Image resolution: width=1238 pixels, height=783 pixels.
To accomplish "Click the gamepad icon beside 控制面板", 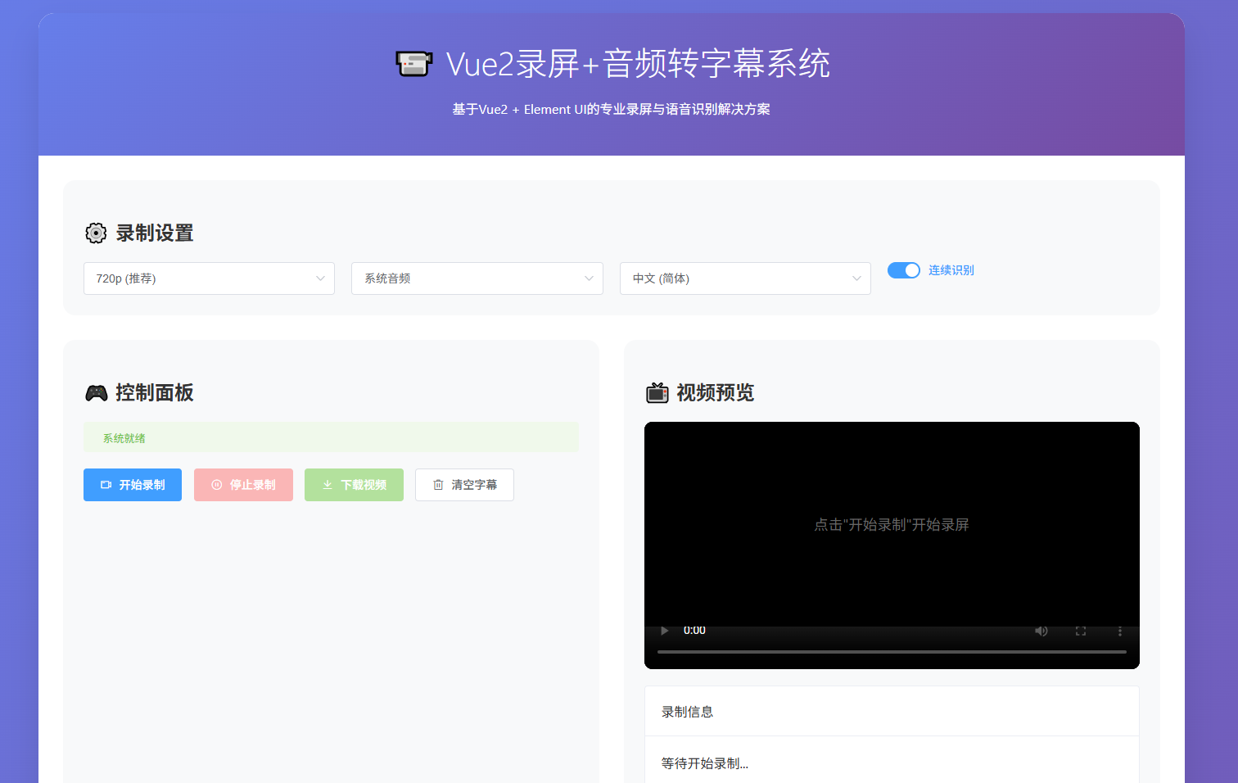I will tap(96, 392).
